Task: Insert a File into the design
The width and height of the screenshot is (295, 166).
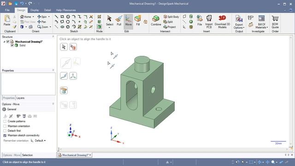Action: pos(200,21)
